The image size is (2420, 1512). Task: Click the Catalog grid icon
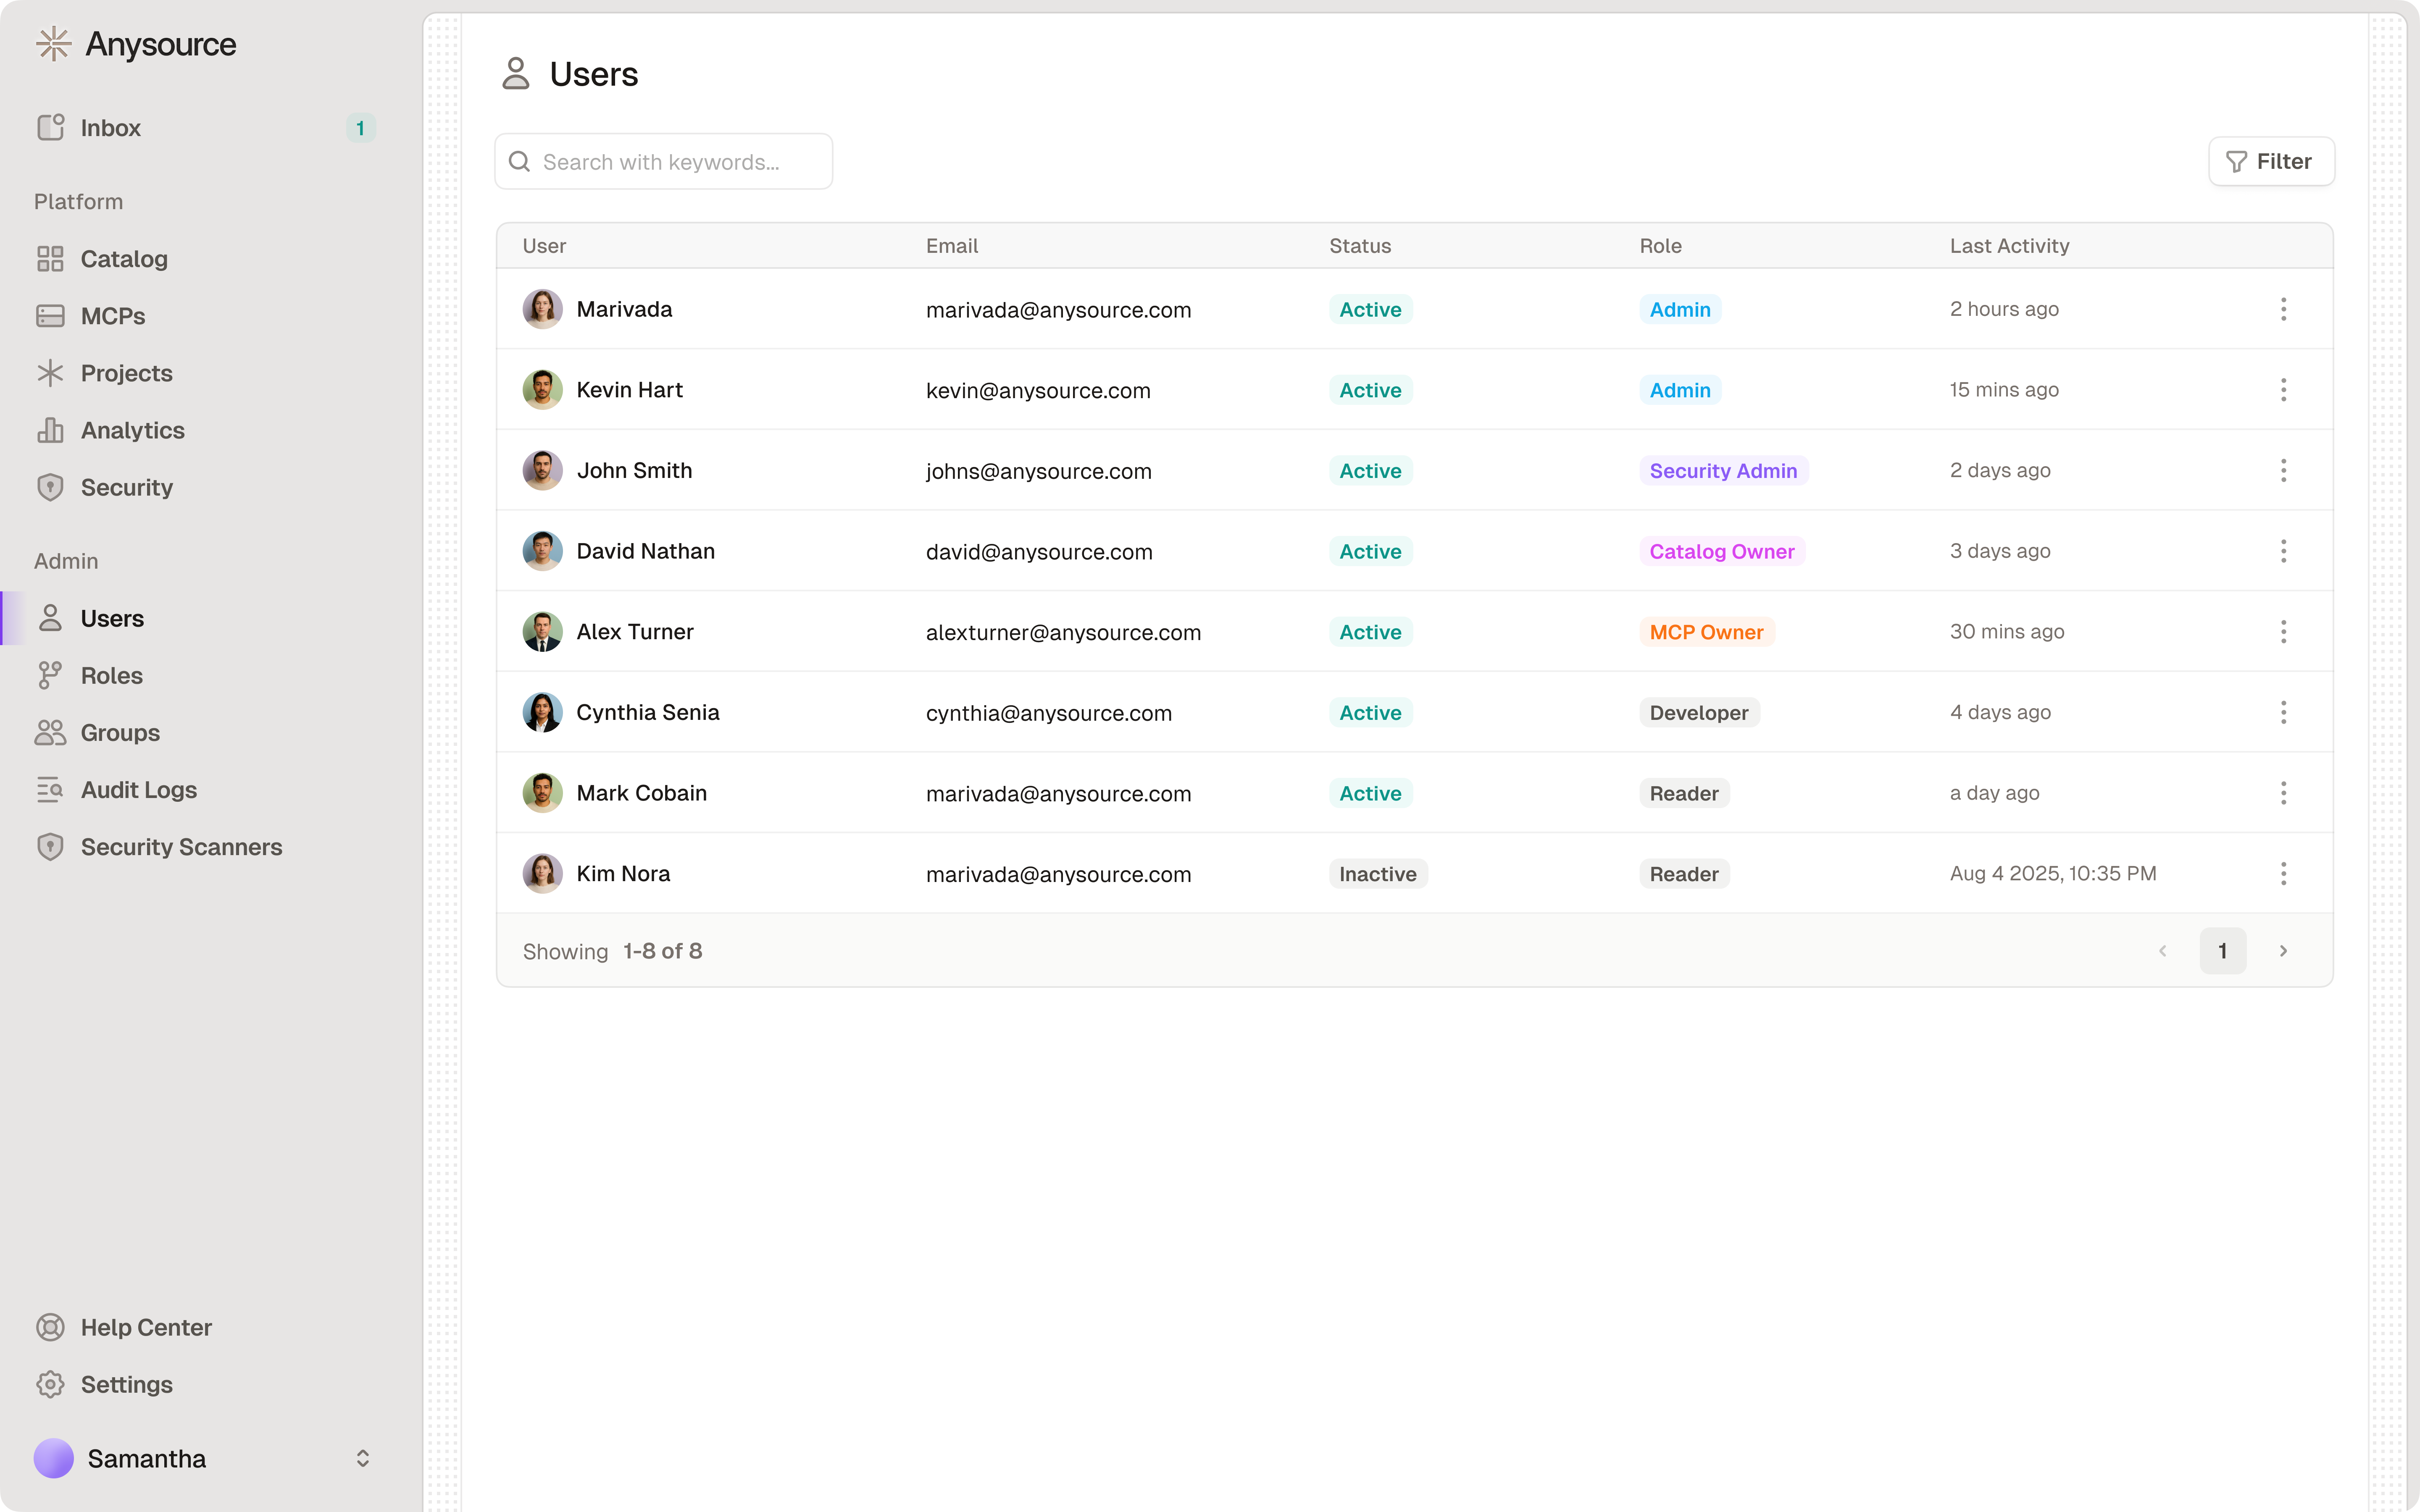(x=50, y=259)
